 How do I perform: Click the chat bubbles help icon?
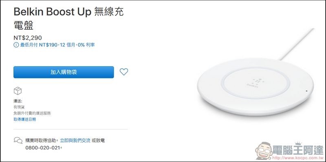coord(18,140)
